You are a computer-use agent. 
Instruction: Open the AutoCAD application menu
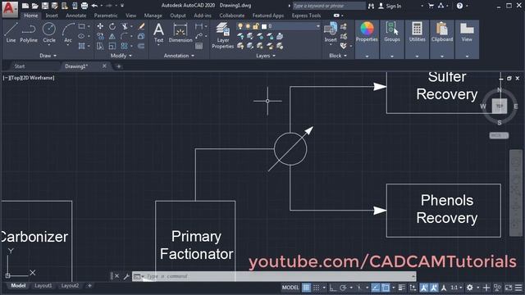(10, 8)
